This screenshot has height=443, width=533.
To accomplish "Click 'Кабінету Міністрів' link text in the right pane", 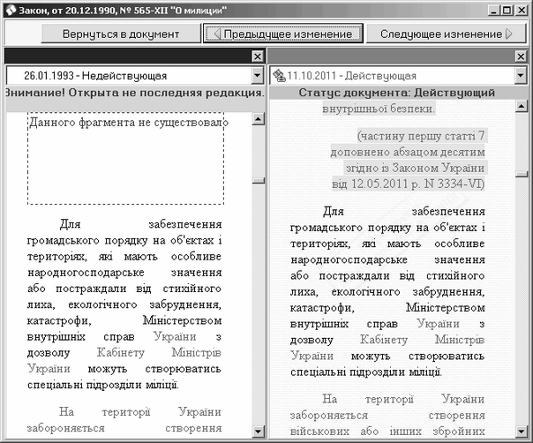I will pyautogui.click(x=422, y=340).
